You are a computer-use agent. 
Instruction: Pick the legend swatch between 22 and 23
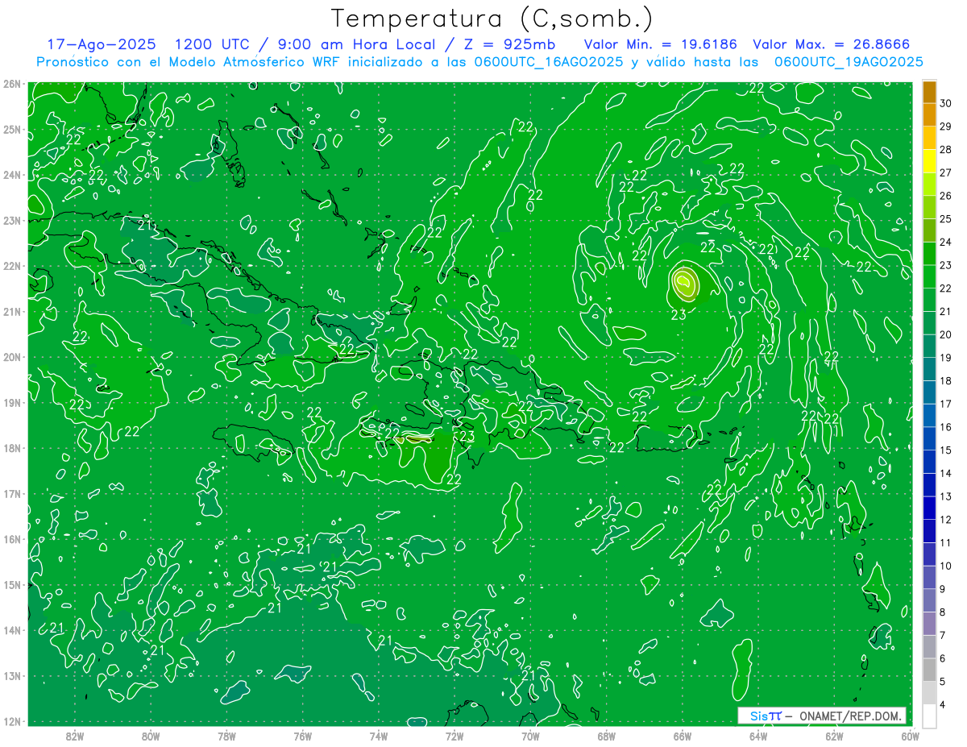point(929,276)
